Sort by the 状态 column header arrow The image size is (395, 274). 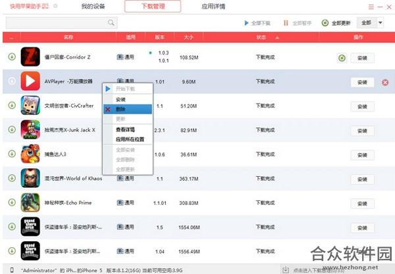pyautogui.click(x=277, y=37)
